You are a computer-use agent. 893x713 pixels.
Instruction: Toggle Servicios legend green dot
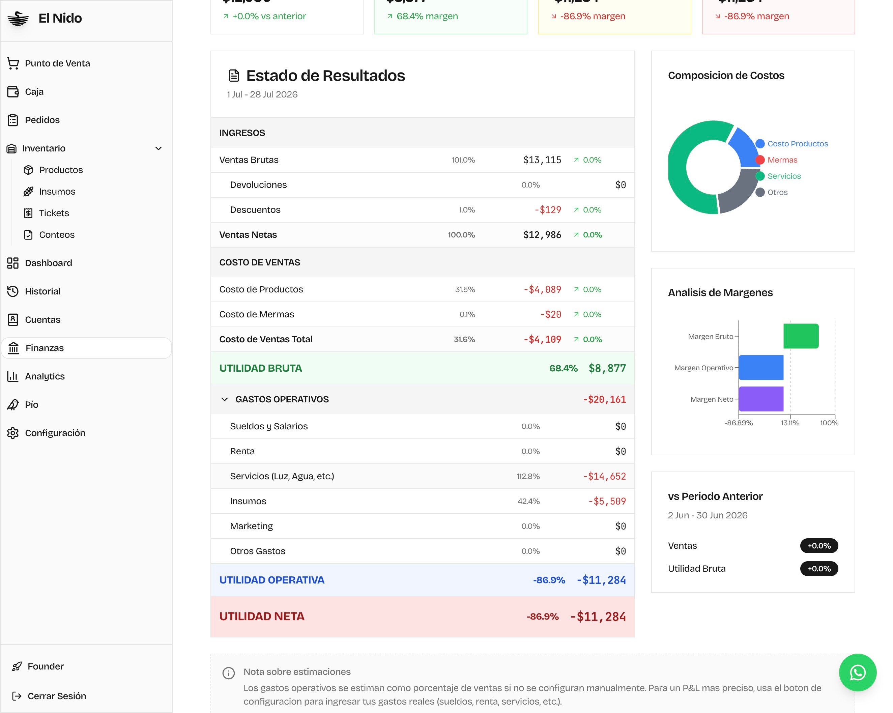(x=760, y=176)
